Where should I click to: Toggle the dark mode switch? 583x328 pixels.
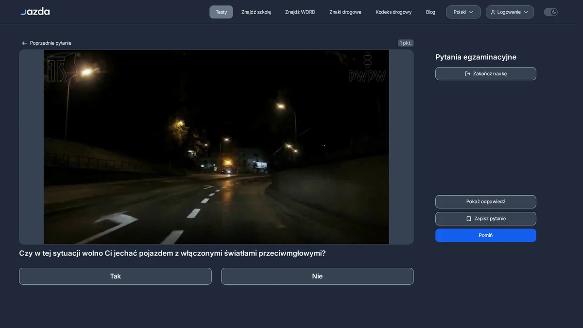pos(550,12)
